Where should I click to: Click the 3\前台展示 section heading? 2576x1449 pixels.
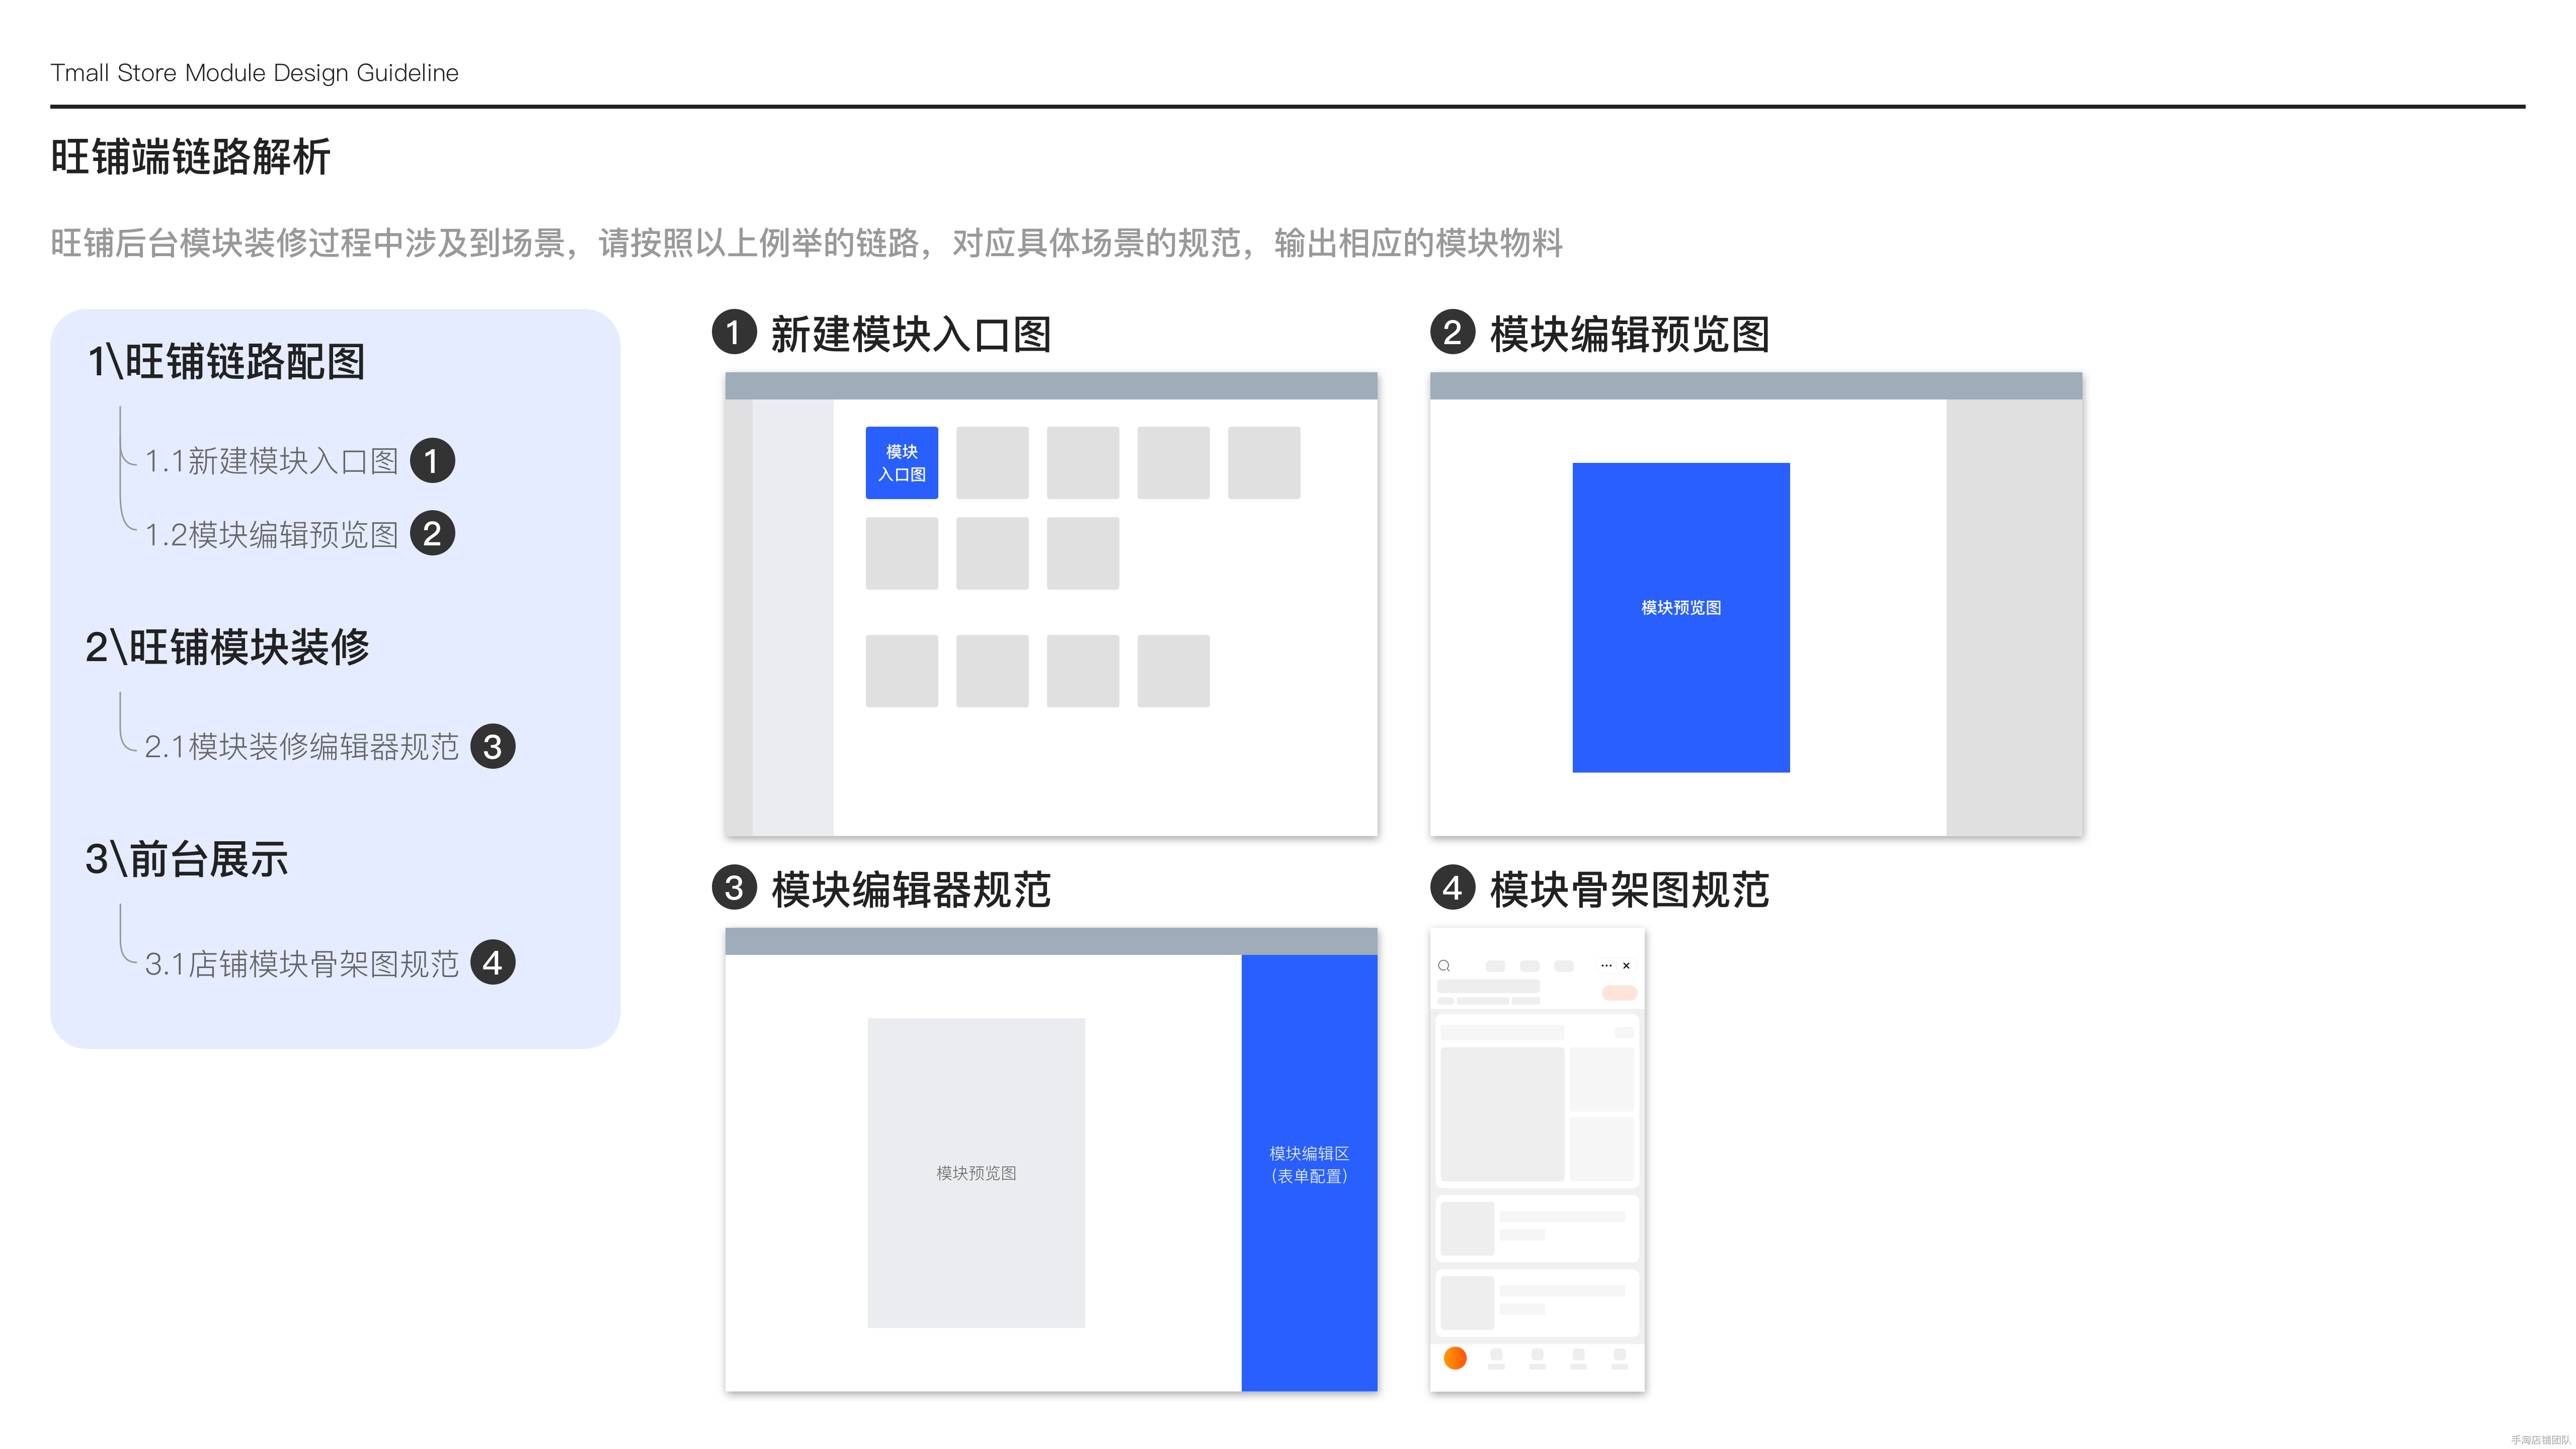187,859
